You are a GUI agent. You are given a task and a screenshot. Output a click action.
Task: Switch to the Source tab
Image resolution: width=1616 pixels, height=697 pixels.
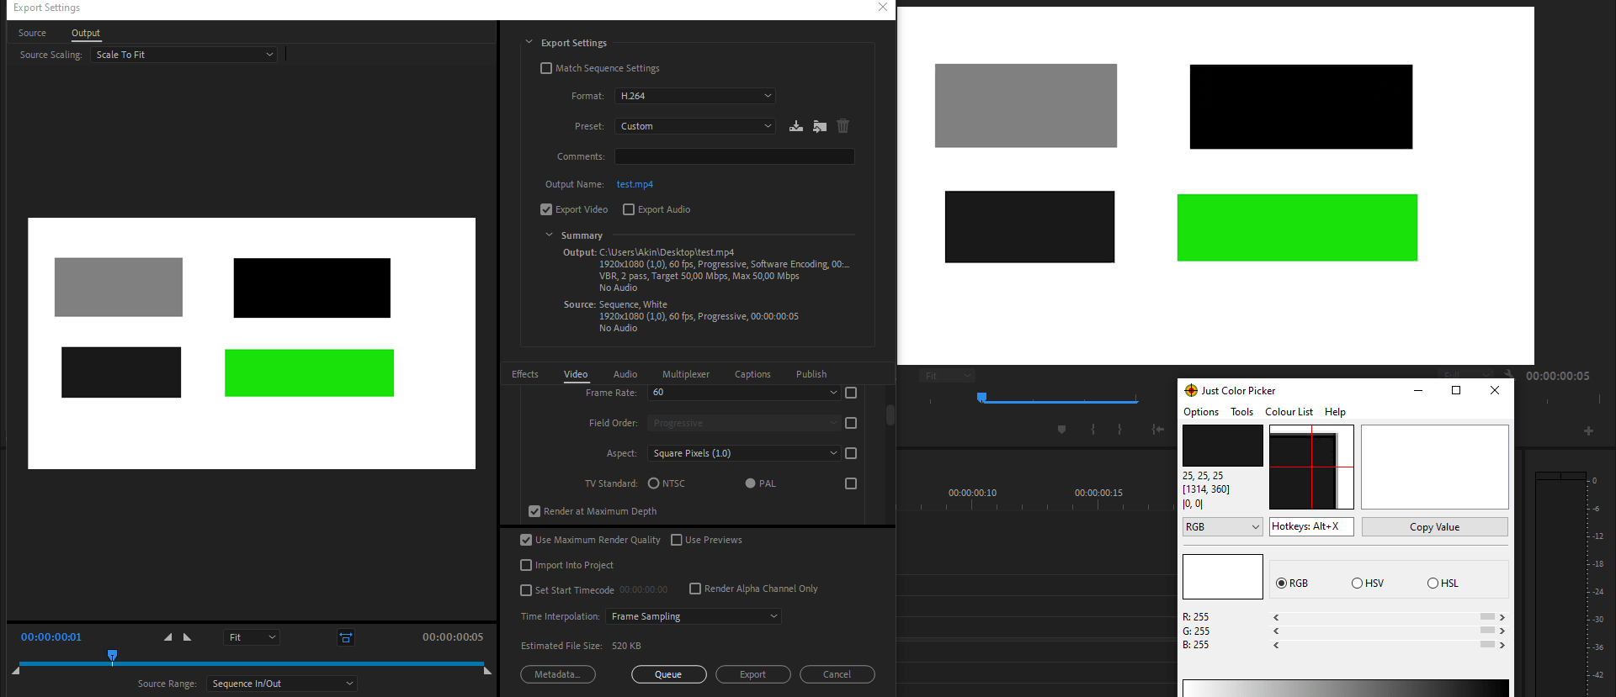[x=32, y=33]
